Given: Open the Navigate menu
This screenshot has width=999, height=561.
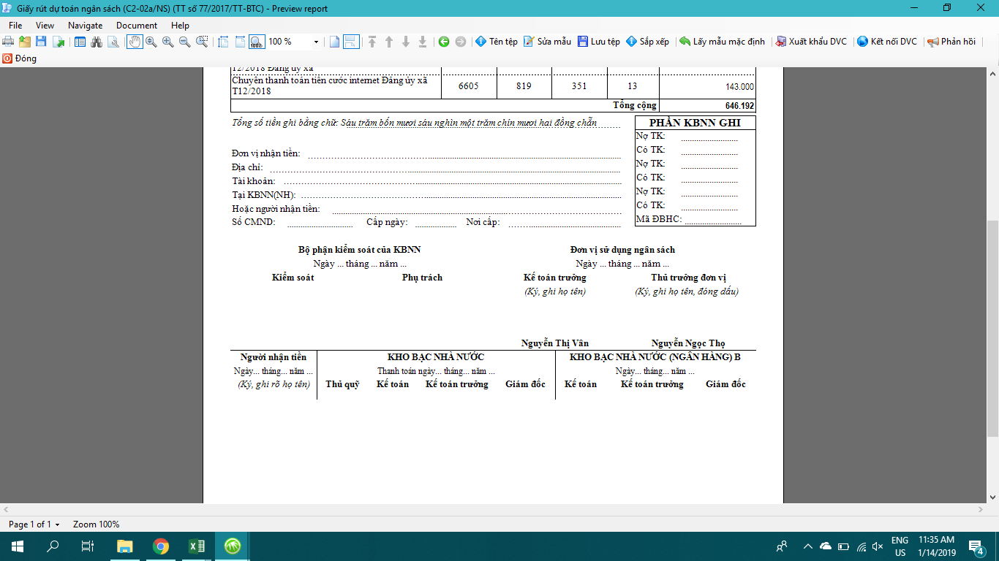Looking at the screenshot, I should pos(85,26).
